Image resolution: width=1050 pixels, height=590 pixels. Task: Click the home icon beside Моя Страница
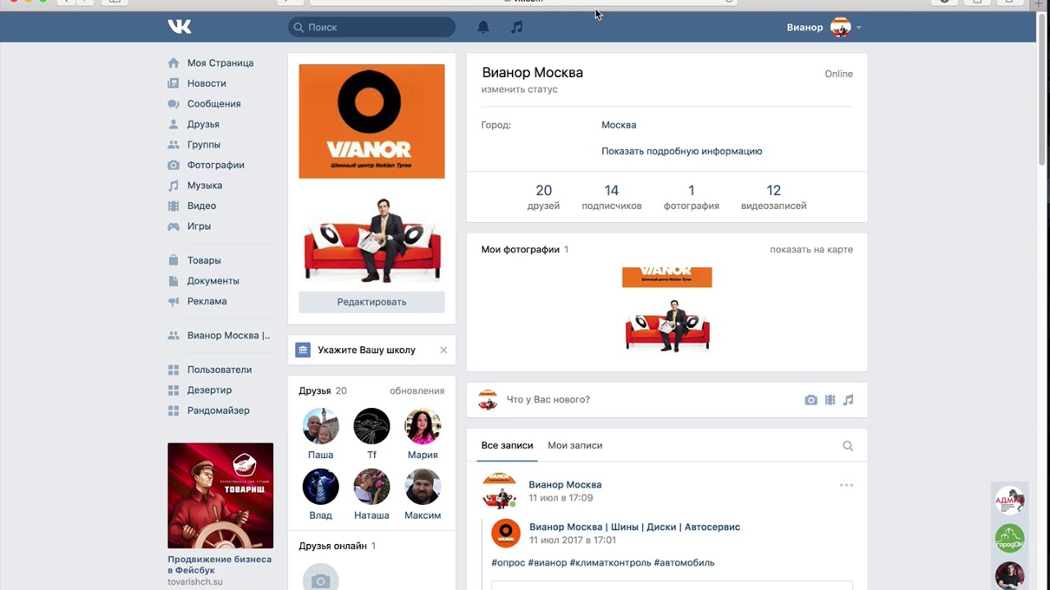(x=173, y=63)
